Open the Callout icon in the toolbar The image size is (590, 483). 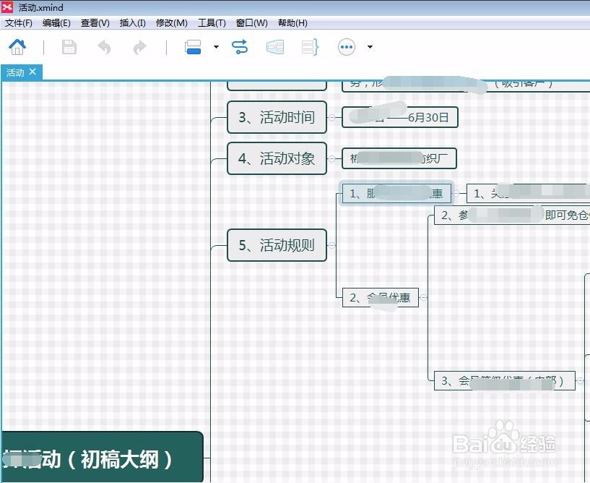click(x=275, y=46)
